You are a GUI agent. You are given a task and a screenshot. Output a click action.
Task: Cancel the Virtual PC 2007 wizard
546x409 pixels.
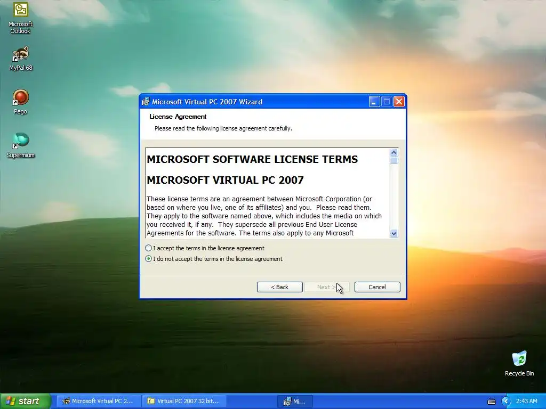377,287
